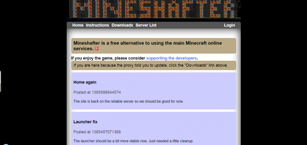The width and height of the screenshot is (307, 145).
Task: Click the 'Posted at 1385998844574' timestamp
Action: click(x=97, y=92)
